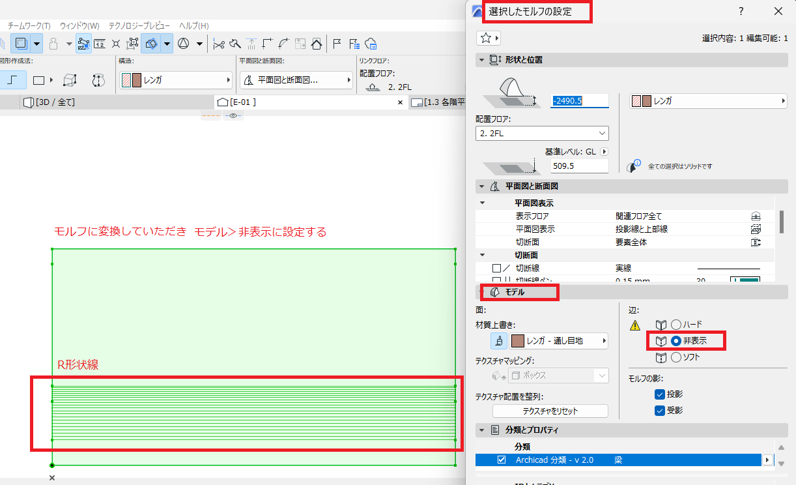Click the adjust/intersect tool icon next to scissors
Screen dimensions: 796x485
(x=235, y=44)
